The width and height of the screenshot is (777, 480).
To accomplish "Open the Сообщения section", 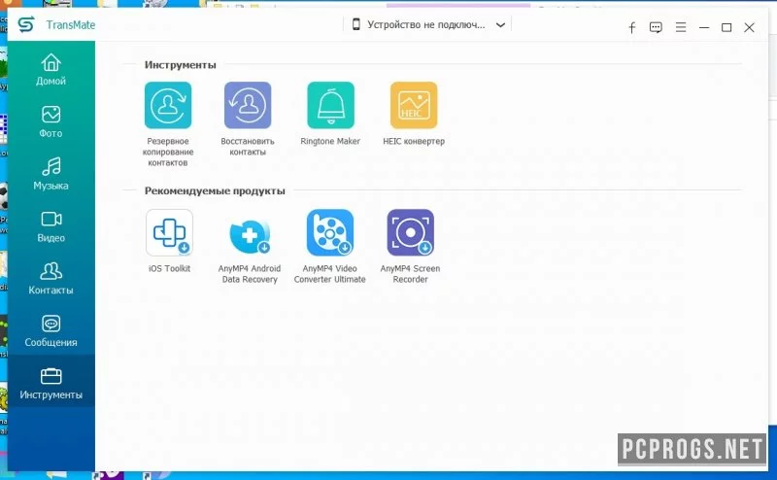I will click(x=51, y=330).
